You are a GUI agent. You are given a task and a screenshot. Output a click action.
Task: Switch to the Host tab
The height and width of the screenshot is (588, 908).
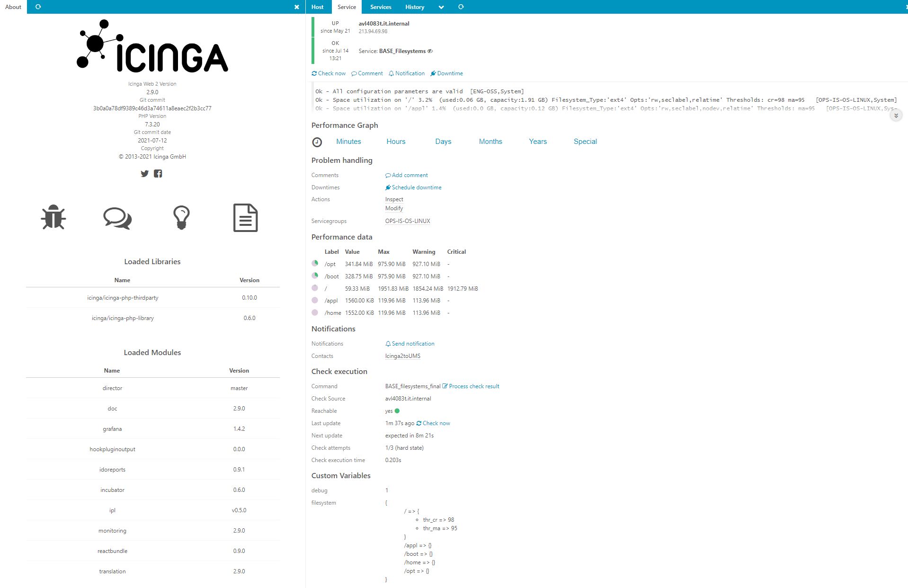tap(317, 7)
